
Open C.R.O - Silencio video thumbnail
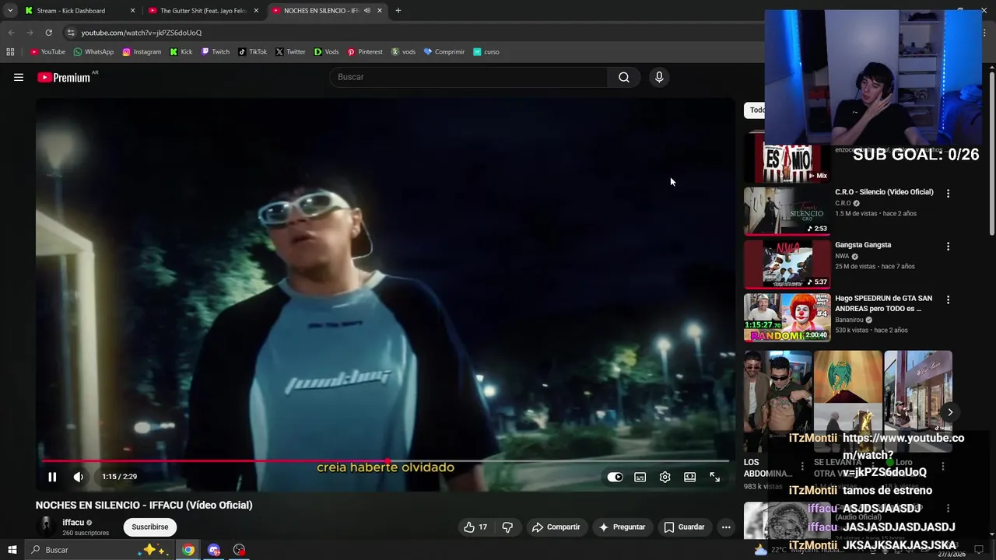787,211
